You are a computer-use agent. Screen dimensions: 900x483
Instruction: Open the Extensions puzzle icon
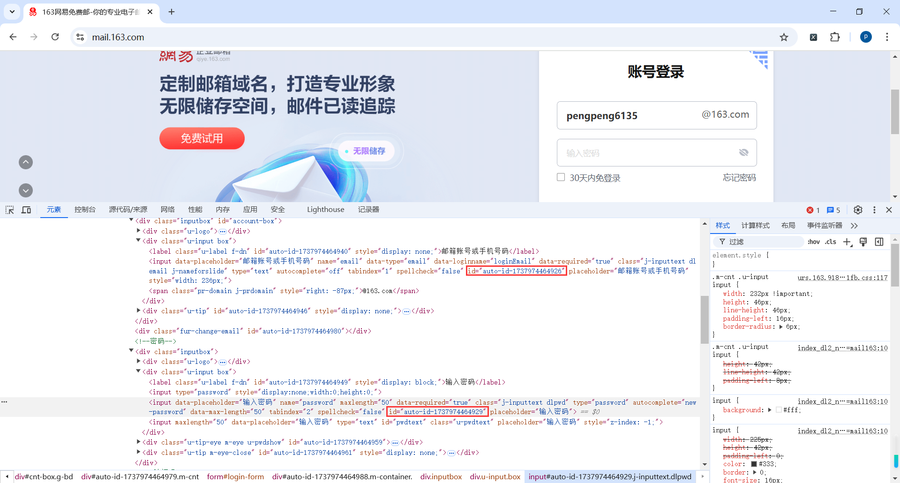[x=835, y=37]
